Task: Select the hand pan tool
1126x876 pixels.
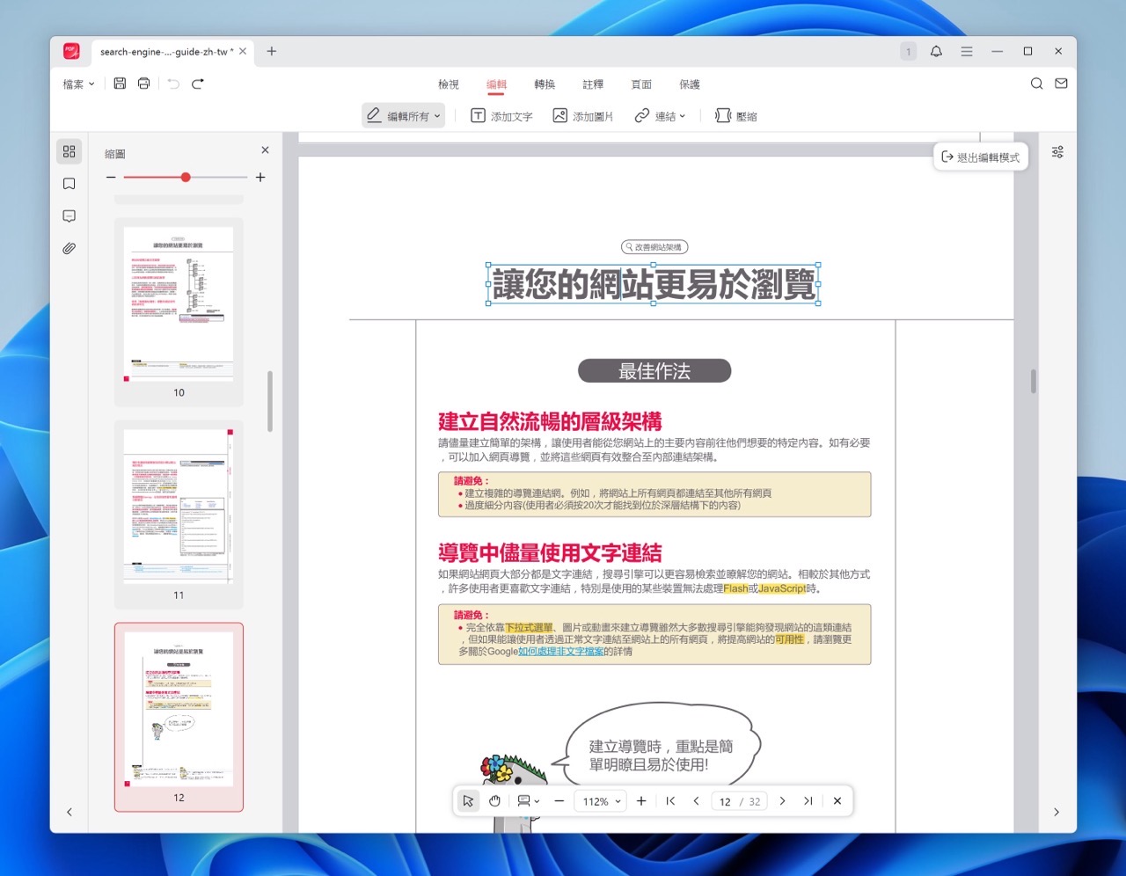Action: point(495,801)
